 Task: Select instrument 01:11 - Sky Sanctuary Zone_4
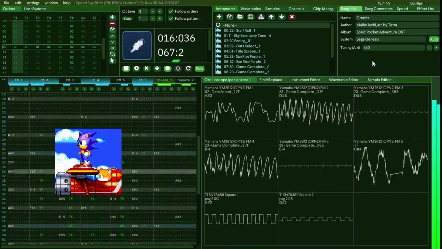pyautogui.click(x=273, y=36)
